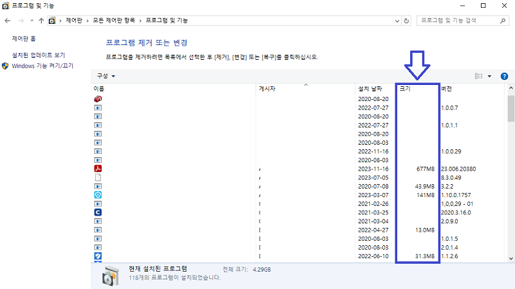Click the magnifier search icon
This screenshot has width=515, height=289.
[503, 21]
